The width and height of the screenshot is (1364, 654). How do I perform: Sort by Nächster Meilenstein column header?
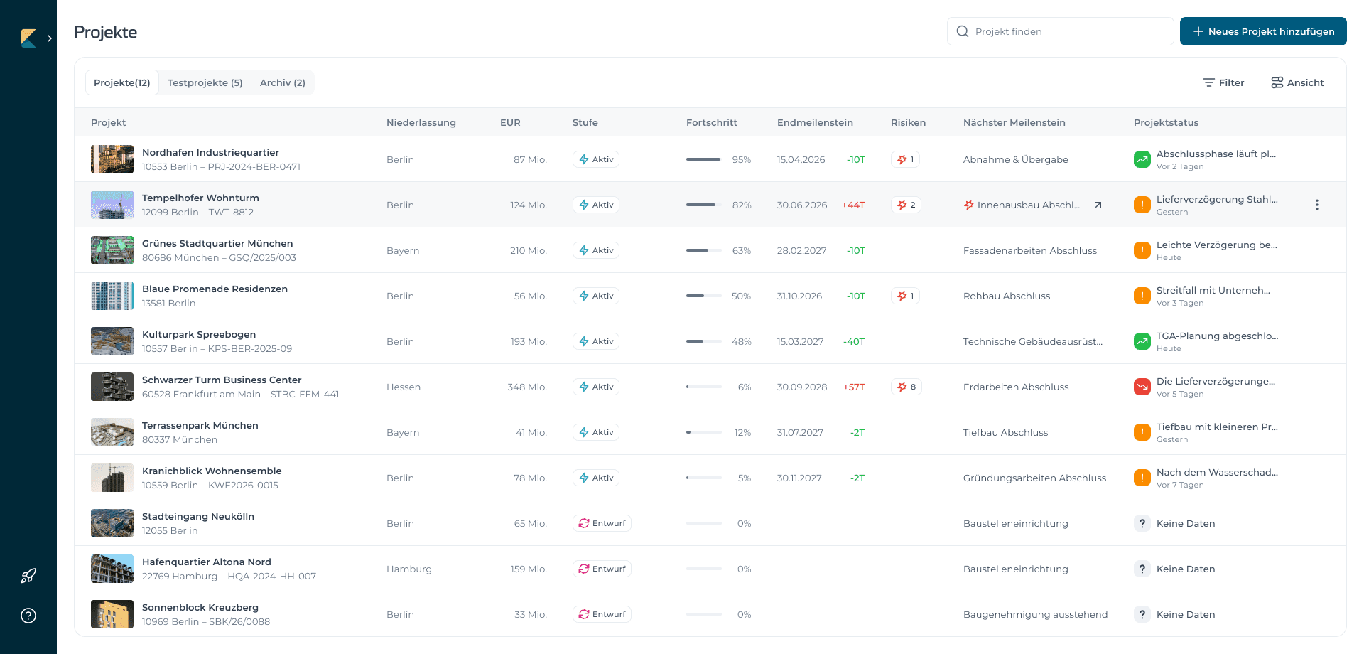pyautogui.click(x=1014, y=122)
